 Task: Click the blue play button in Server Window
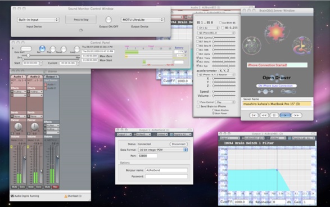286,115
